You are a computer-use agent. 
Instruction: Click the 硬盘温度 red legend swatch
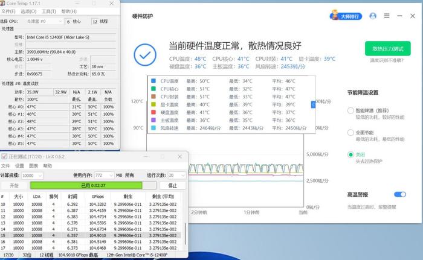[153, 112]
